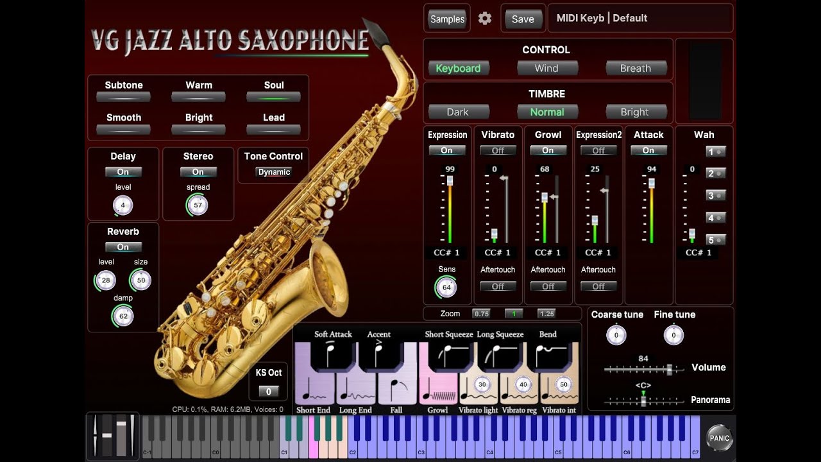The image size is (821, 462).
Task: Toggle Reverb On button
Action: pyautogui.click(x=123, y=247)
